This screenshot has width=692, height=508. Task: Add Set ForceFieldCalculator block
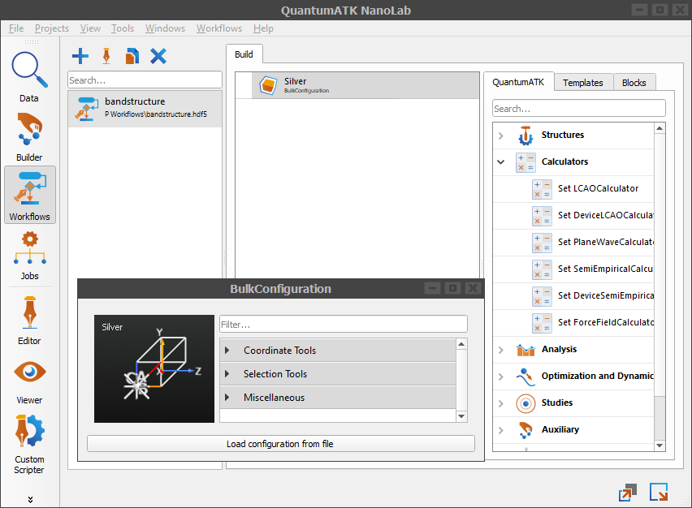[x=573, y=322]
